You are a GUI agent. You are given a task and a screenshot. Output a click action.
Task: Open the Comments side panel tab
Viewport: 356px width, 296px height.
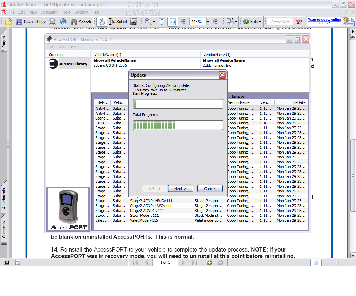click(x=3, y=229)
